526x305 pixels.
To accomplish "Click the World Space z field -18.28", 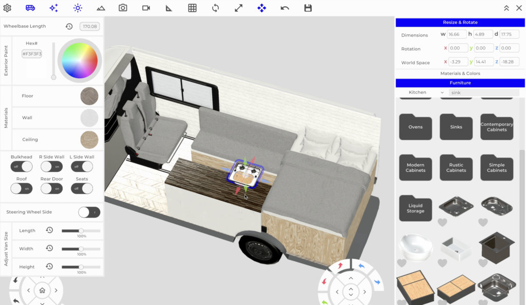I will click(509, 62).
